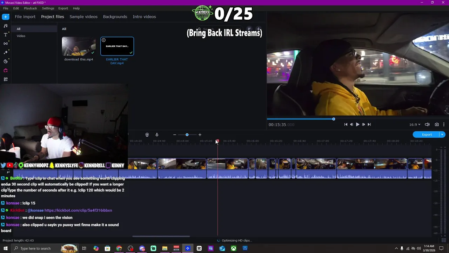Screen dimensions: 449x253
Task: Open the kickbot.com clip link in chat
Action: (x=78, y=210)
